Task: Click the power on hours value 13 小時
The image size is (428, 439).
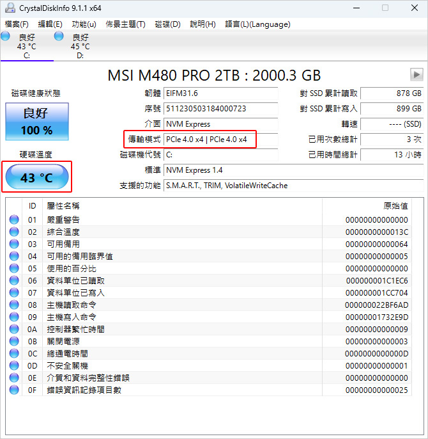Action: point(392,155)
